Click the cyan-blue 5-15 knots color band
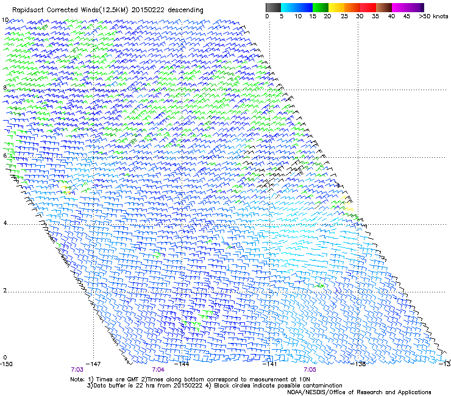451x396 pixels. click(x=297, y=7)
